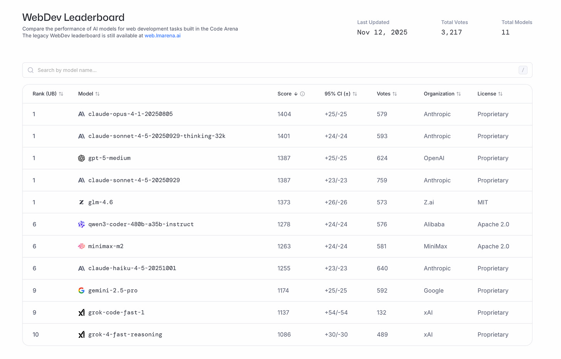Image resolution: width=561 pixels, height=359 pixels.
Task: Click the Model column header label
Action: click(x=86, y=94)
